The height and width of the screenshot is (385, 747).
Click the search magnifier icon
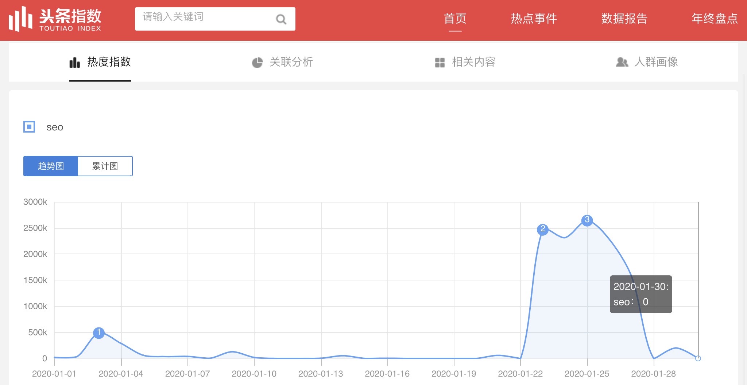[x=281, y=19]
